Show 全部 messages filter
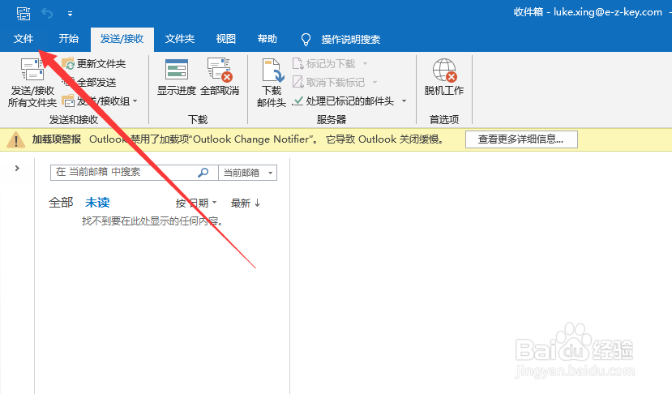The width and height of the screenshot is (672, 394). 61,203
